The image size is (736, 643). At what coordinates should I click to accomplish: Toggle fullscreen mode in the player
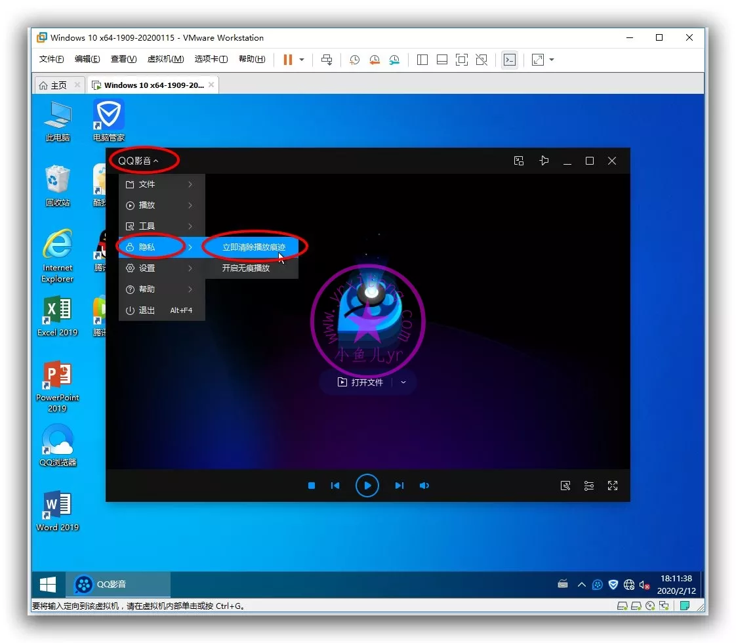coord(613,486)
